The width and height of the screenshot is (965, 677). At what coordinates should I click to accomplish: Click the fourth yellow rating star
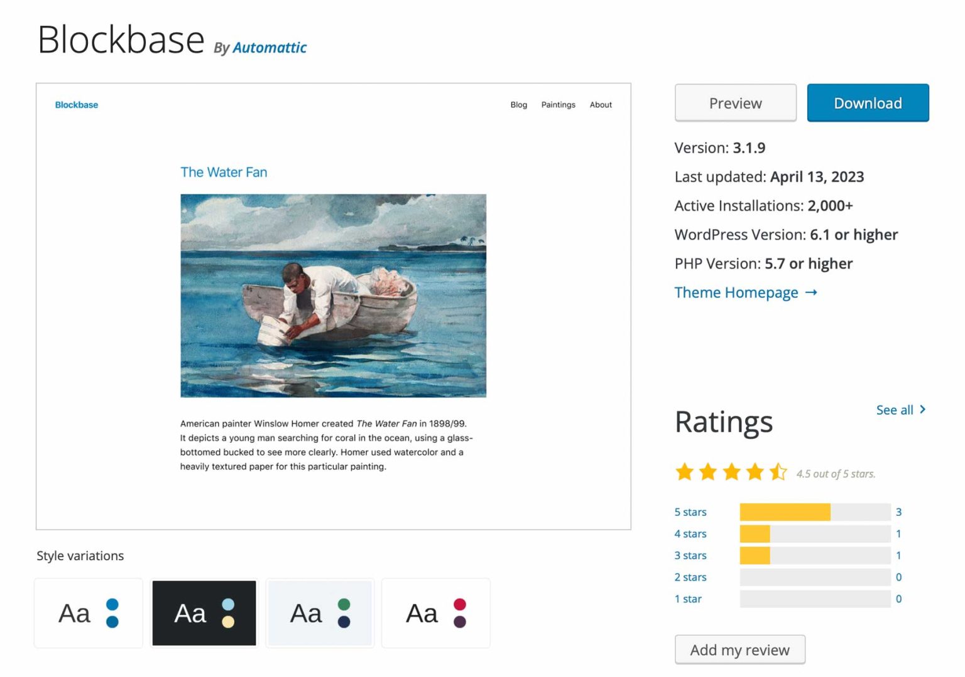pos(755,472)
